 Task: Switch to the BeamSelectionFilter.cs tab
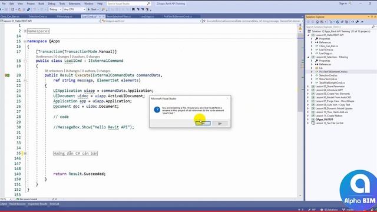click(118, 16)
